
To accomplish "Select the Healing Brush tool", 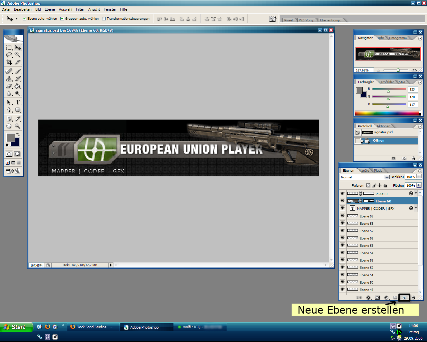I will [9, 71].
